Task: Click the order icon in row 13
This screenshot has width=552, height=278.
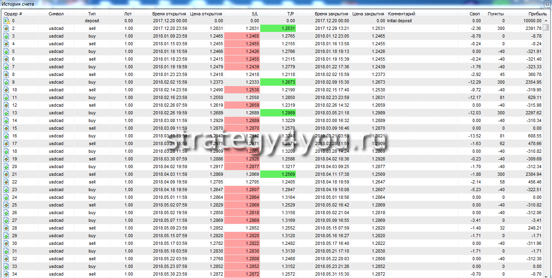Action: [6, 113]
